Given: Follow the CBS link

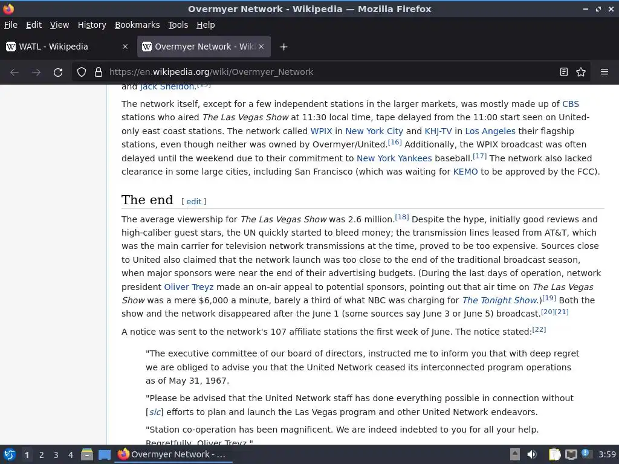Looking at the screenshot, I should click(571, 104).
